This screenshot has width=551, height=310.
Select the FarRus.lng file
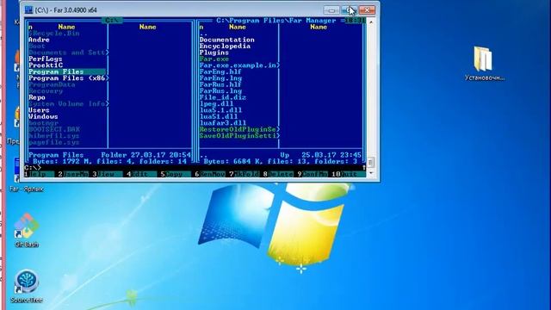(x=220, y=90)
